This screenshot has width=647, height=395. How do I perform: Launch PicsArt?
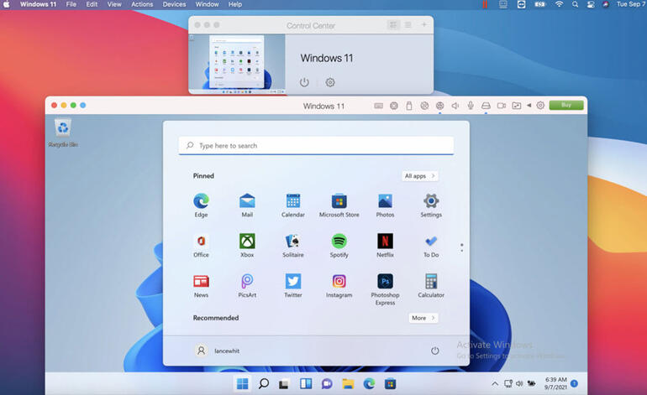click(x=247, y=285)
